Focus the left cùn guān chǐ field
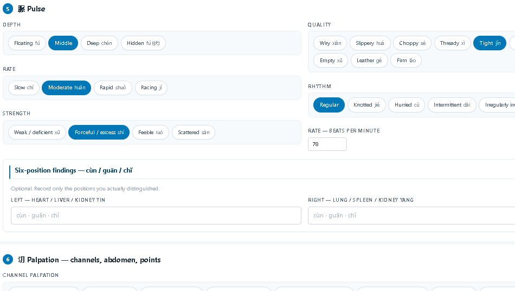Image resolution: width=515 pixels, height=291 pixels. tap(156, 215)
